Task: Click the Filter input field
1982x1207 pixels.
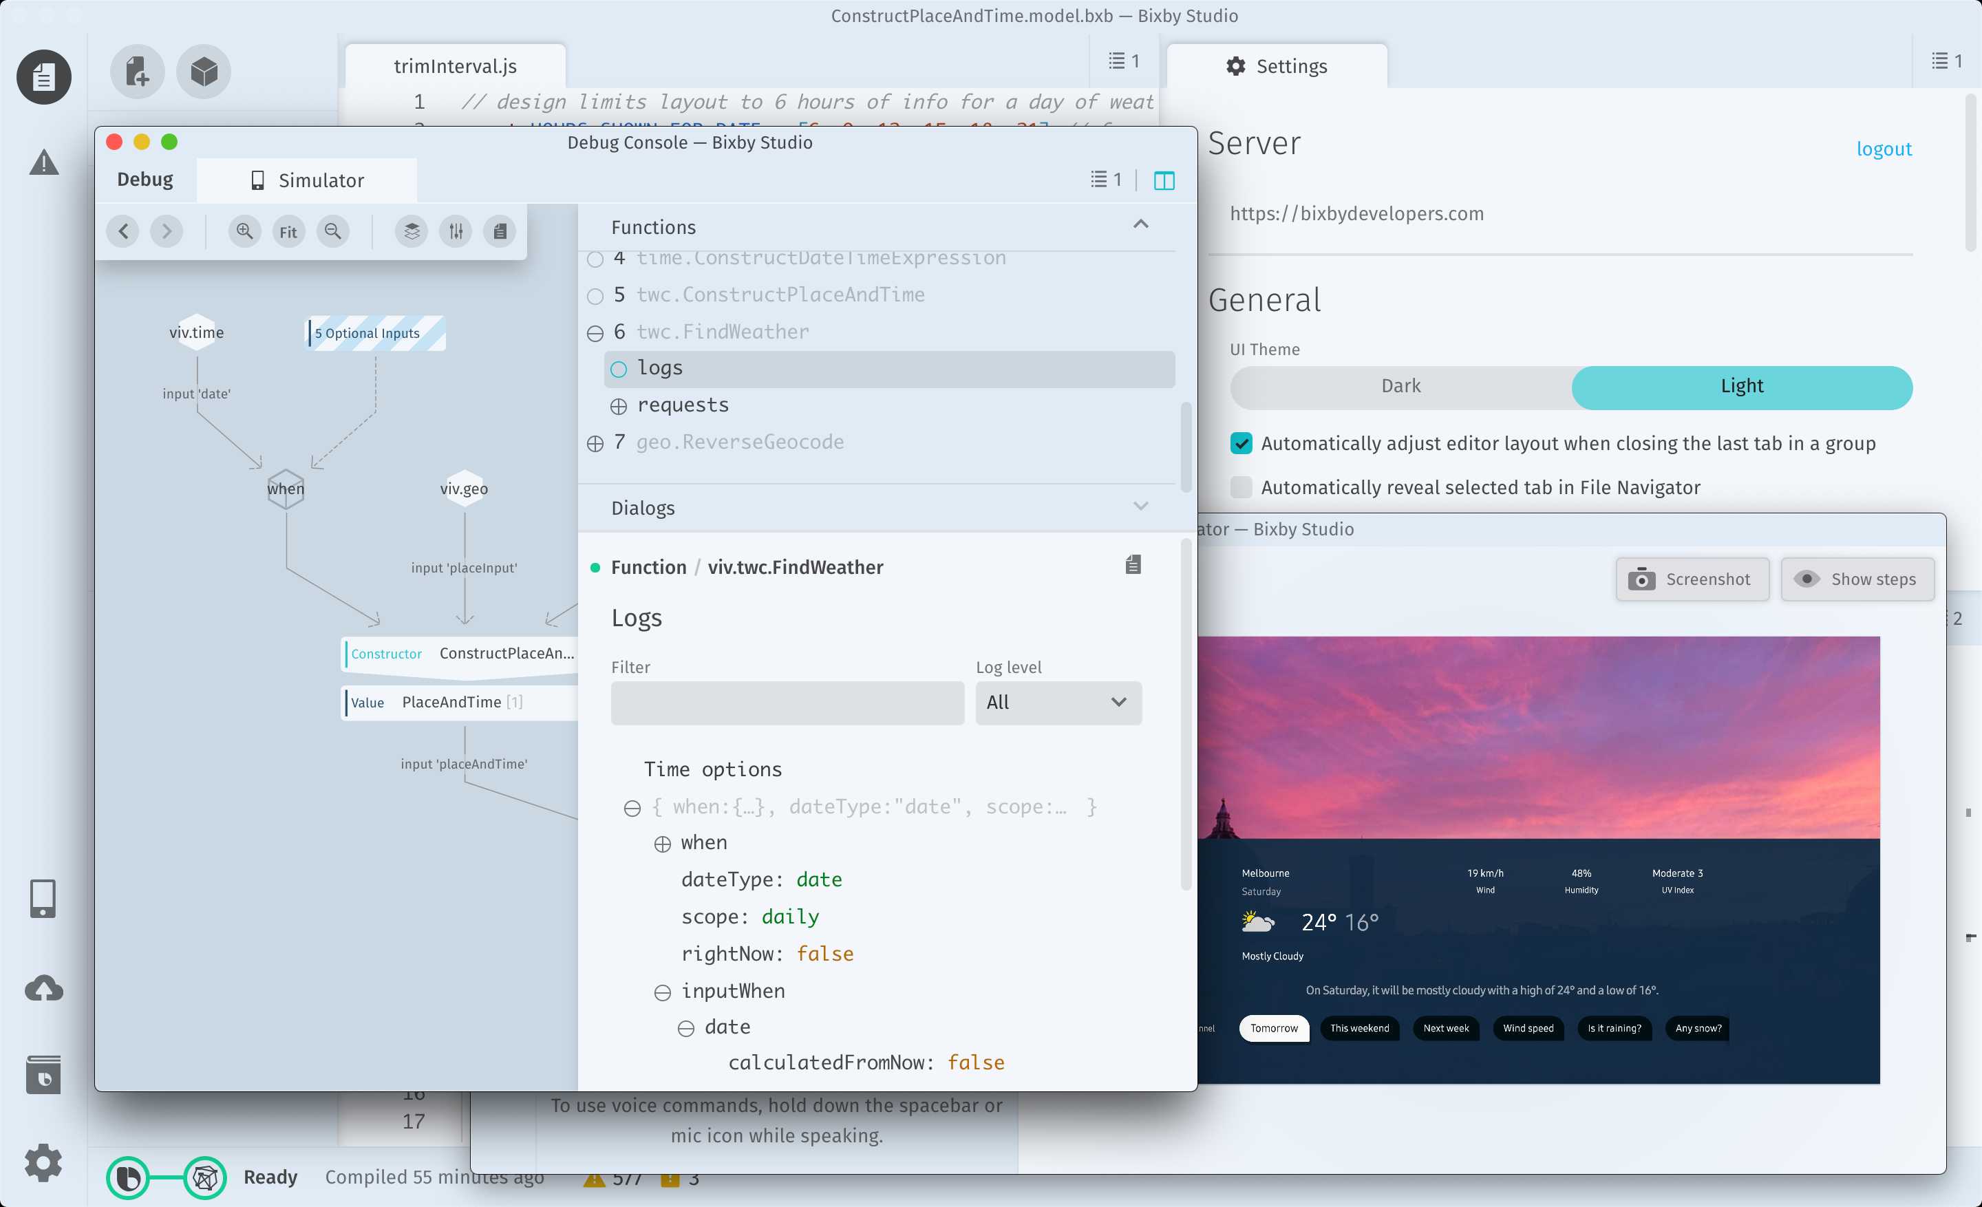Action: click(x=787, y=702)
